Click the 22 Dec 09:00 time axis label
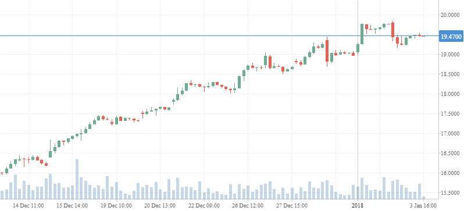464x211 pixels. 204,206
